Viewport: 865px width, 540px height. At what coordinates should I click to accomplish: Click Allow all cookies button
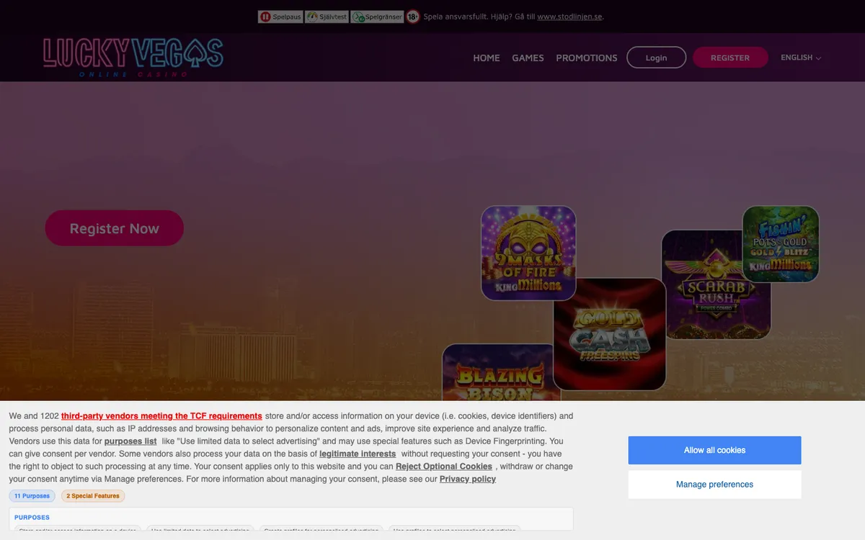tap(714, 450)
